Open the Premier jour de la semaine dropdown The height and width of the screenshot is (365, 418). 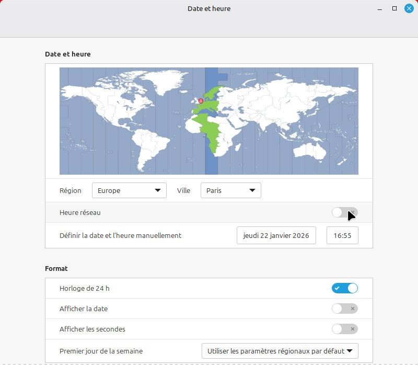(280, 351)
